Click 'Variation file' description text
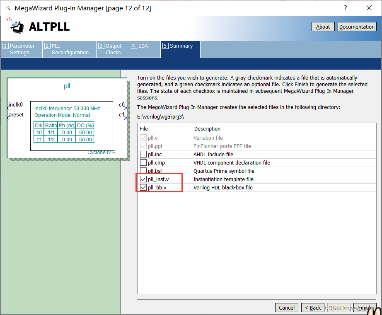This screenshot has height=315, width=382. [208, 138]
